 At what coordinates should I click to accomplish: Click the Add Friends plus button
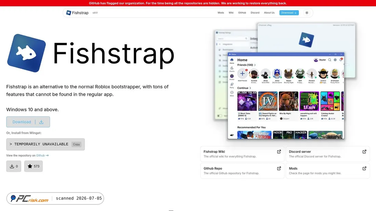point(242,73)
